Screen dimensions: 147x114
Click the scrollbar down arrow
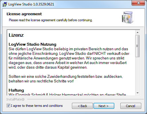pos(138,93)
